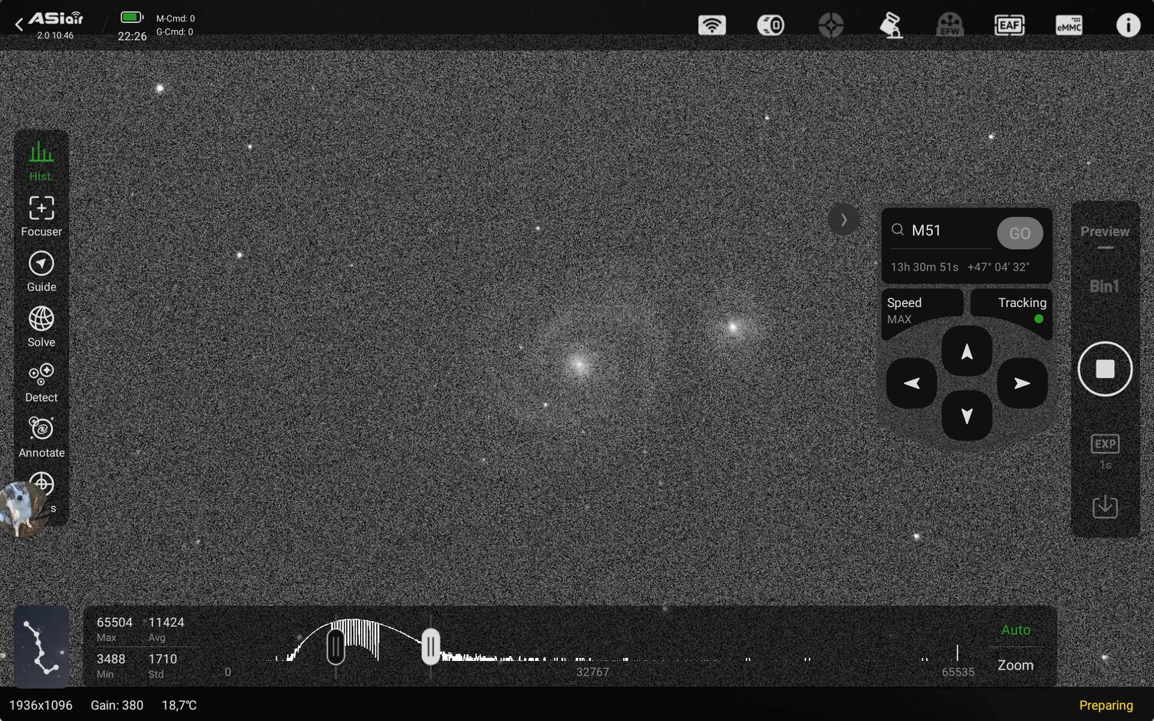Check WiFi connection status
The height and width of the screenshot is (721, 1154).
tap(712, 25)
